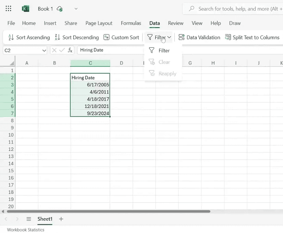The width and height of the screenshot is (283, 233).
Task: Click the Sort Descending Z-A icon
Action: coord(57,37)
